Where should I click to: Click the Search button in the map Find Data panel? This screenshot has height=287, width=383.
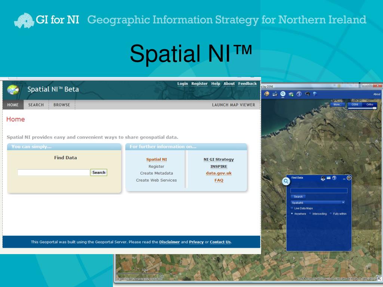[298, 197]
